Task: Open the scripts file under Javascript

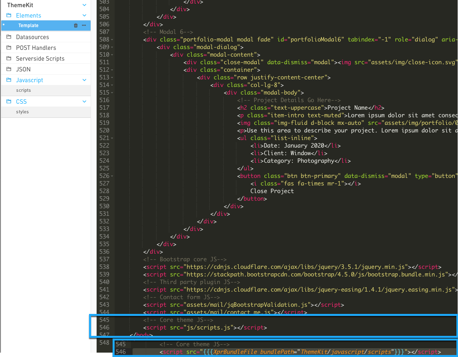Action: click(46, 91)
